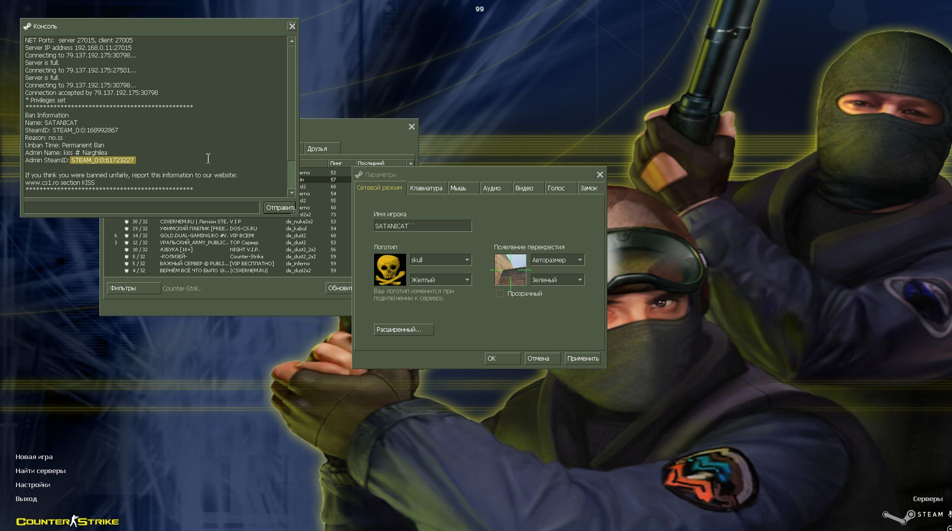Click the Применить button
Viewport: 952px width, 531px height.
point(582,359)
